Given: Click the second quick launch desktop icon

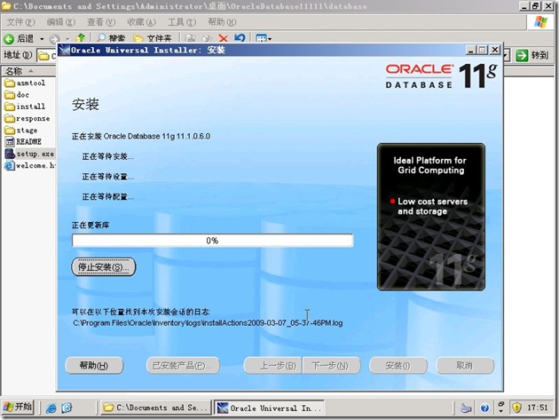Looking at the screenshot, I should point(67,408).
